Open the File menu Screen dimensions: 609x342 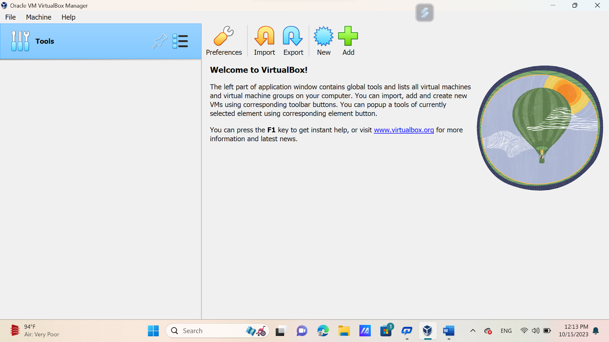[11, 17]
